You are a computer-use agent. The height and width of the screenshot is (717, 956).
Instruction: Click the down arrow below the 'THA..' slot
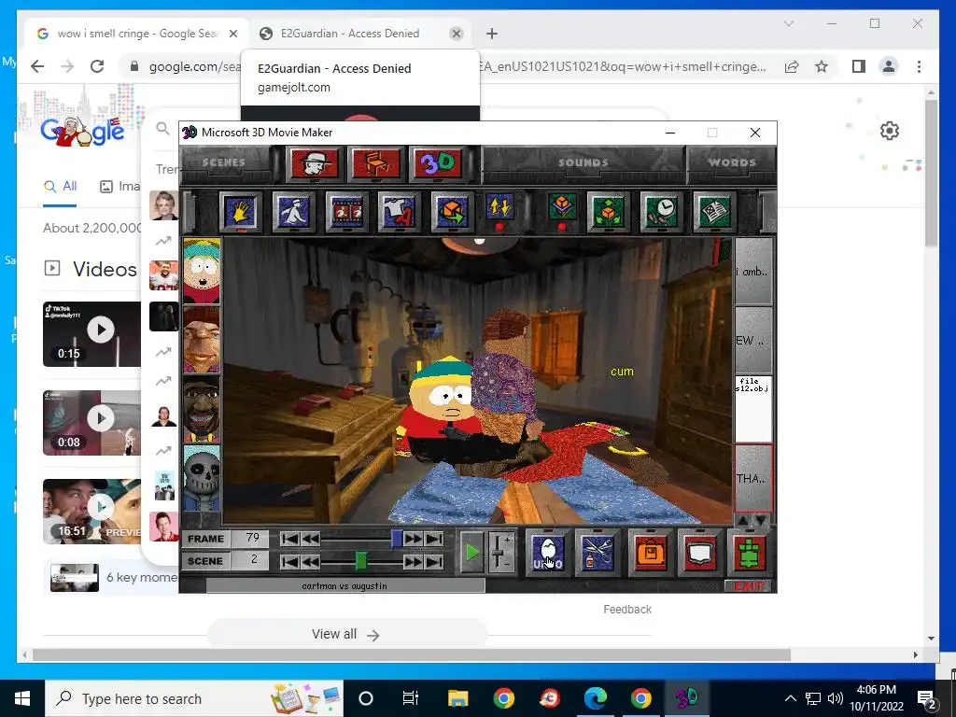point(762,521)
